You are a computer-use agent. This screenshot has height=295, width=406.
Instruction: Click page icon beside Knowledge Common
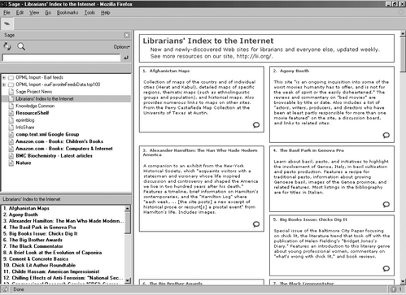11,106
